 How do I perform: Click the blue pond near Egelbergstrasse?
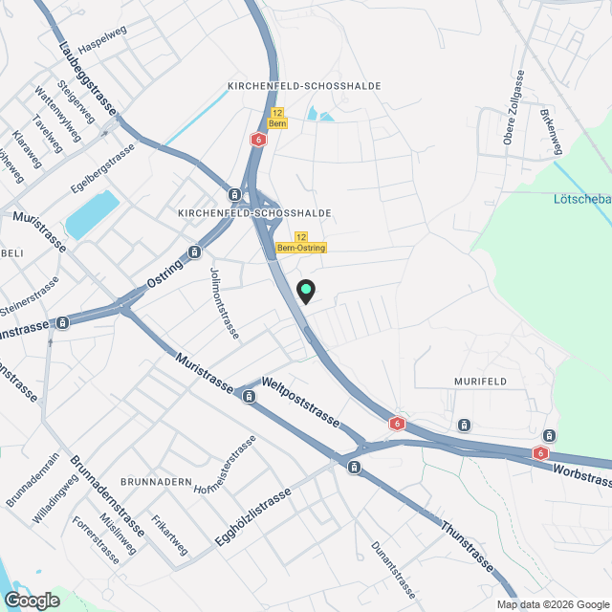[x=92, y=214]
